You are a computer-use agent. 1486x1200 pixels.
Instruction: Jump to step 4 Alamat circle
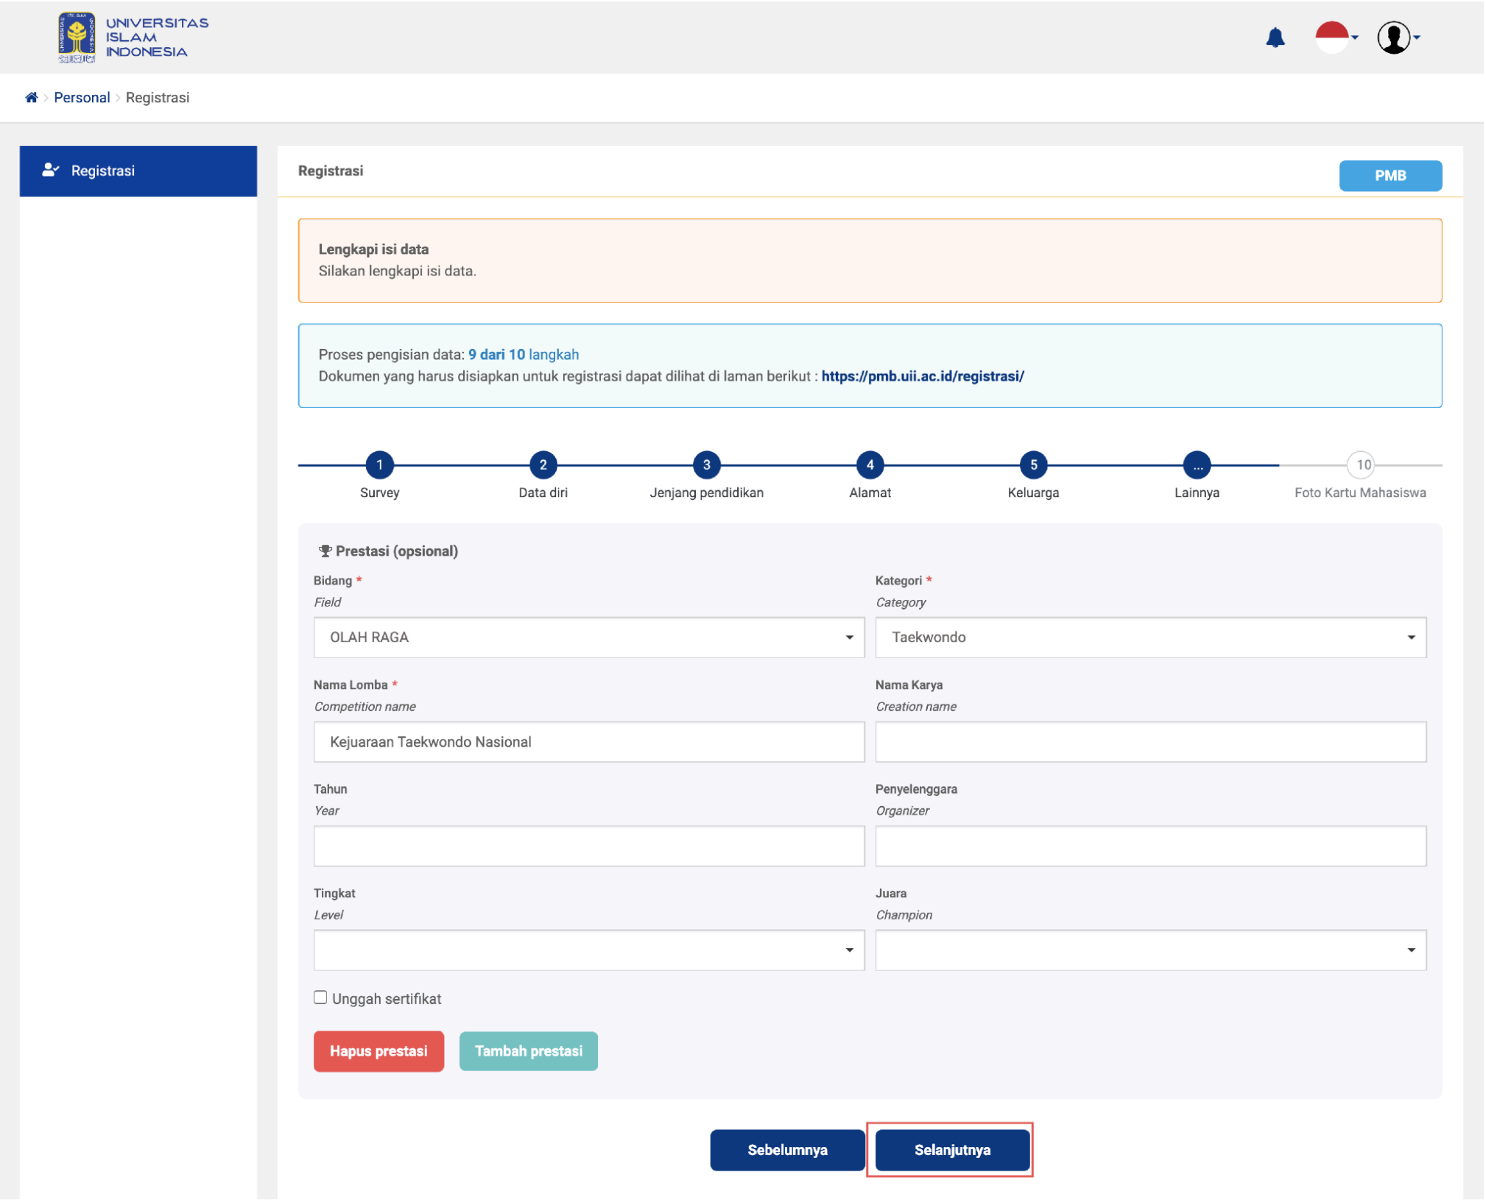point(869,465)
